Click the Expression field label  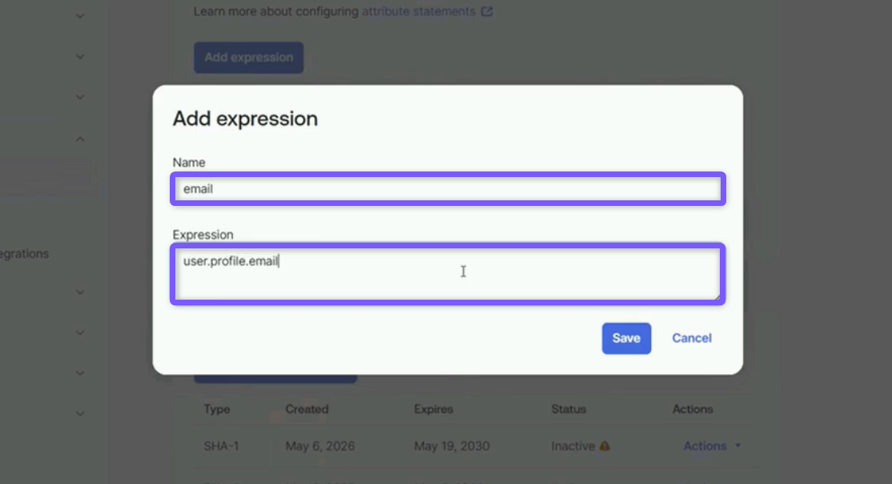click(x=203, y=235)
